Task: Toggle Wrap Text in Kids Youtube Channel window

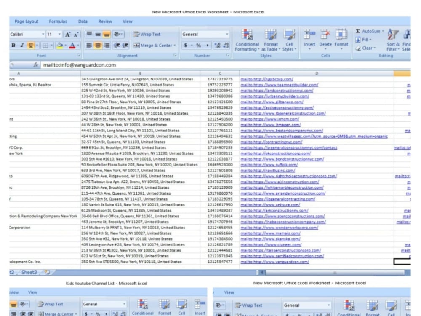Action: coord(51,304)
